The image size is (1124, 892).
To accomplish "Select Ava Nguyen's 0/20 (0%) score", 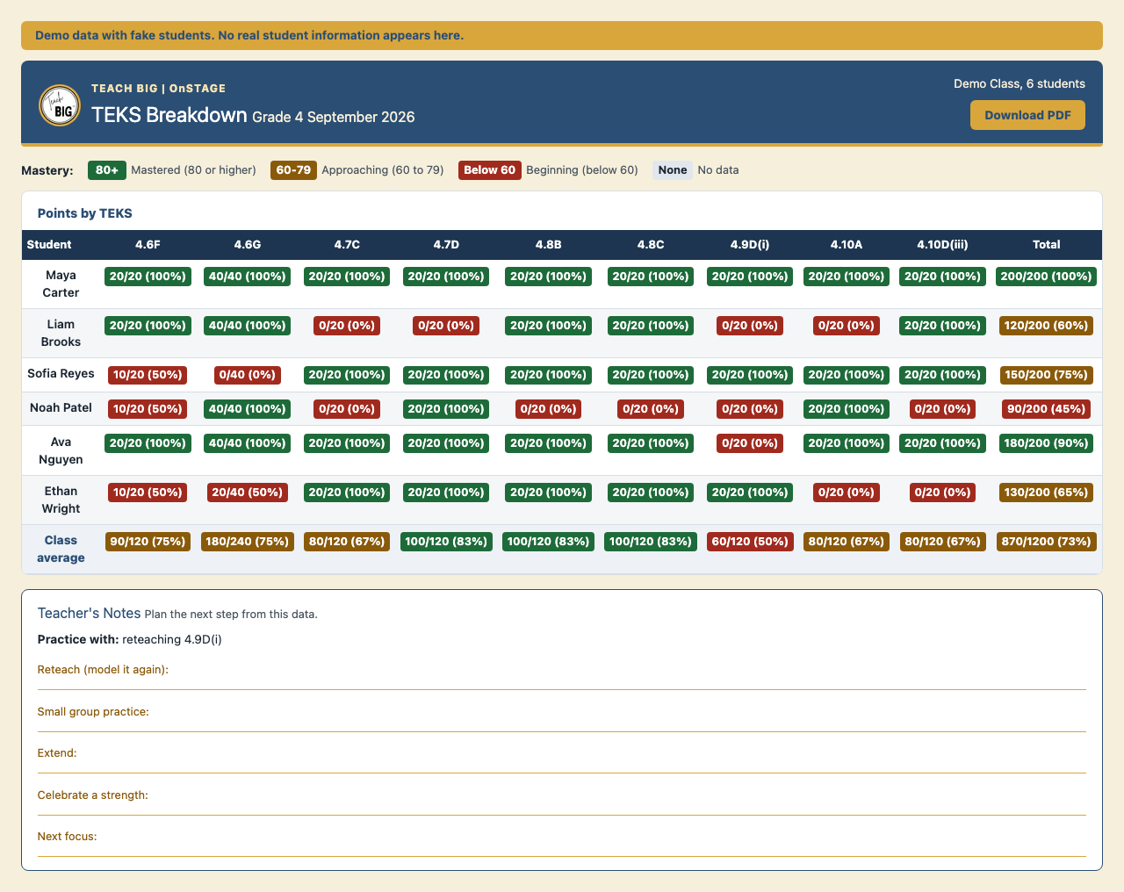I will 750,443.
